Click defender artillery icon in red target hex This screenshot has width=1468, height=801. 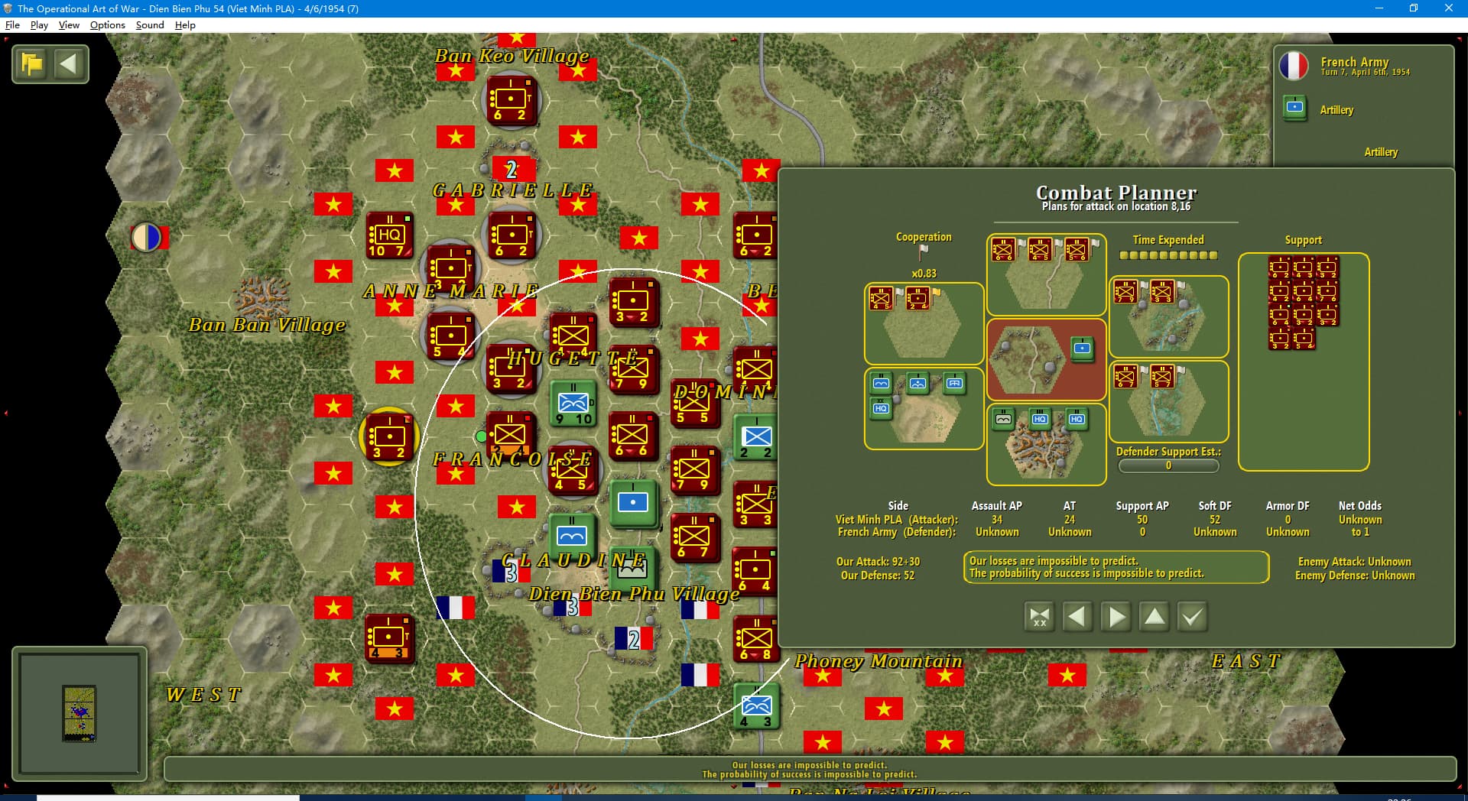(1083, 349)
